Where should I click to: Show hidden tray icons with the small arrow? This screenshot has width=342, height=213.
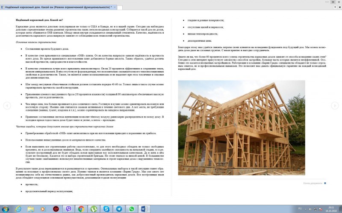(305, 209)
